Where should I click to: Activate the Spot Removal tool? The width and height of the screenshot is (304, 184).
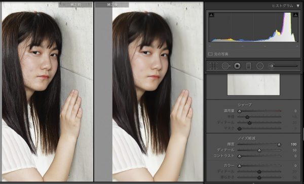pos(225,66)
